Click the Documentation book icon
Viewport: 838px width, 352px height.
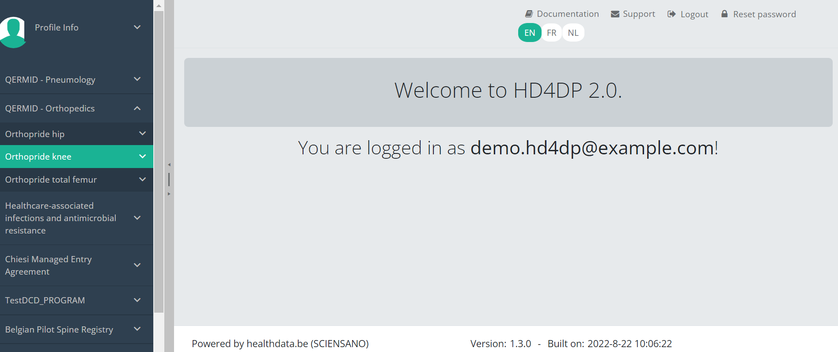[529, 14]
